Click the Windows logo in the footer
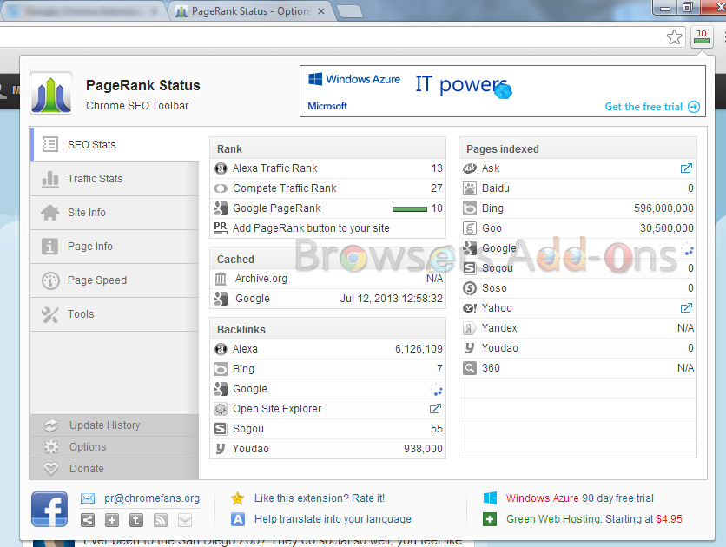The width and height of the screenshot is (726, 547). click(490, 498)
